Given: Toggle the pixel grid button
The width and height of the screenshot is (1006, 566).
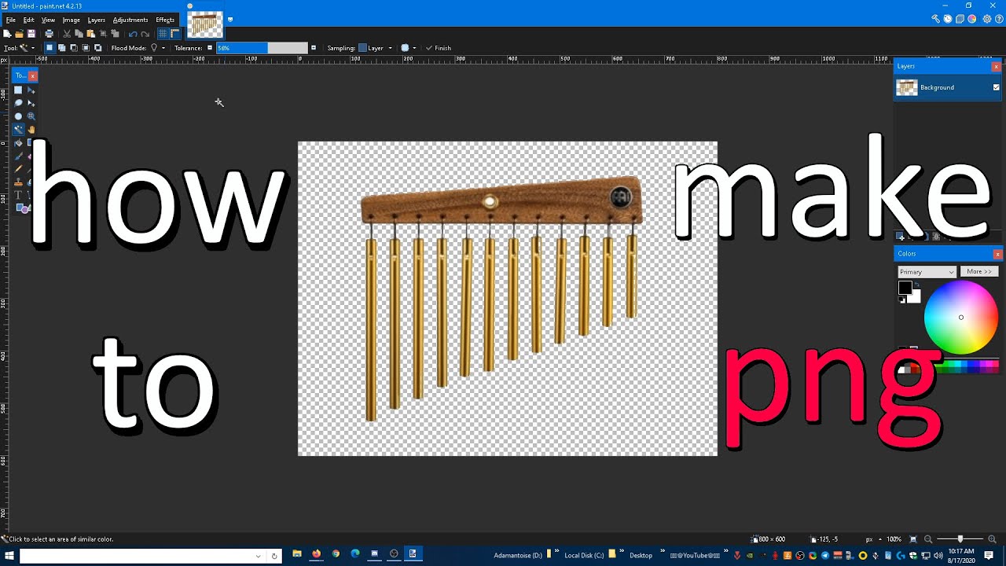Looking at the screenshot, I should click(x=163, y=34).
